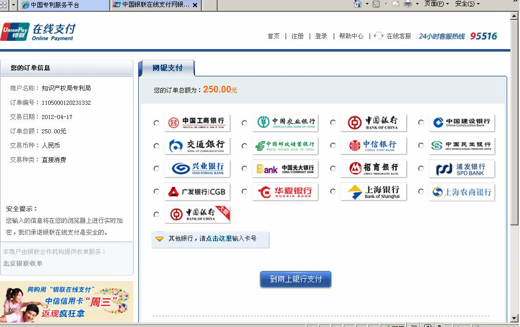Select the 中国农业银行 radio button
The width and height of the screenshot is (520, 327).
(244, 123)
